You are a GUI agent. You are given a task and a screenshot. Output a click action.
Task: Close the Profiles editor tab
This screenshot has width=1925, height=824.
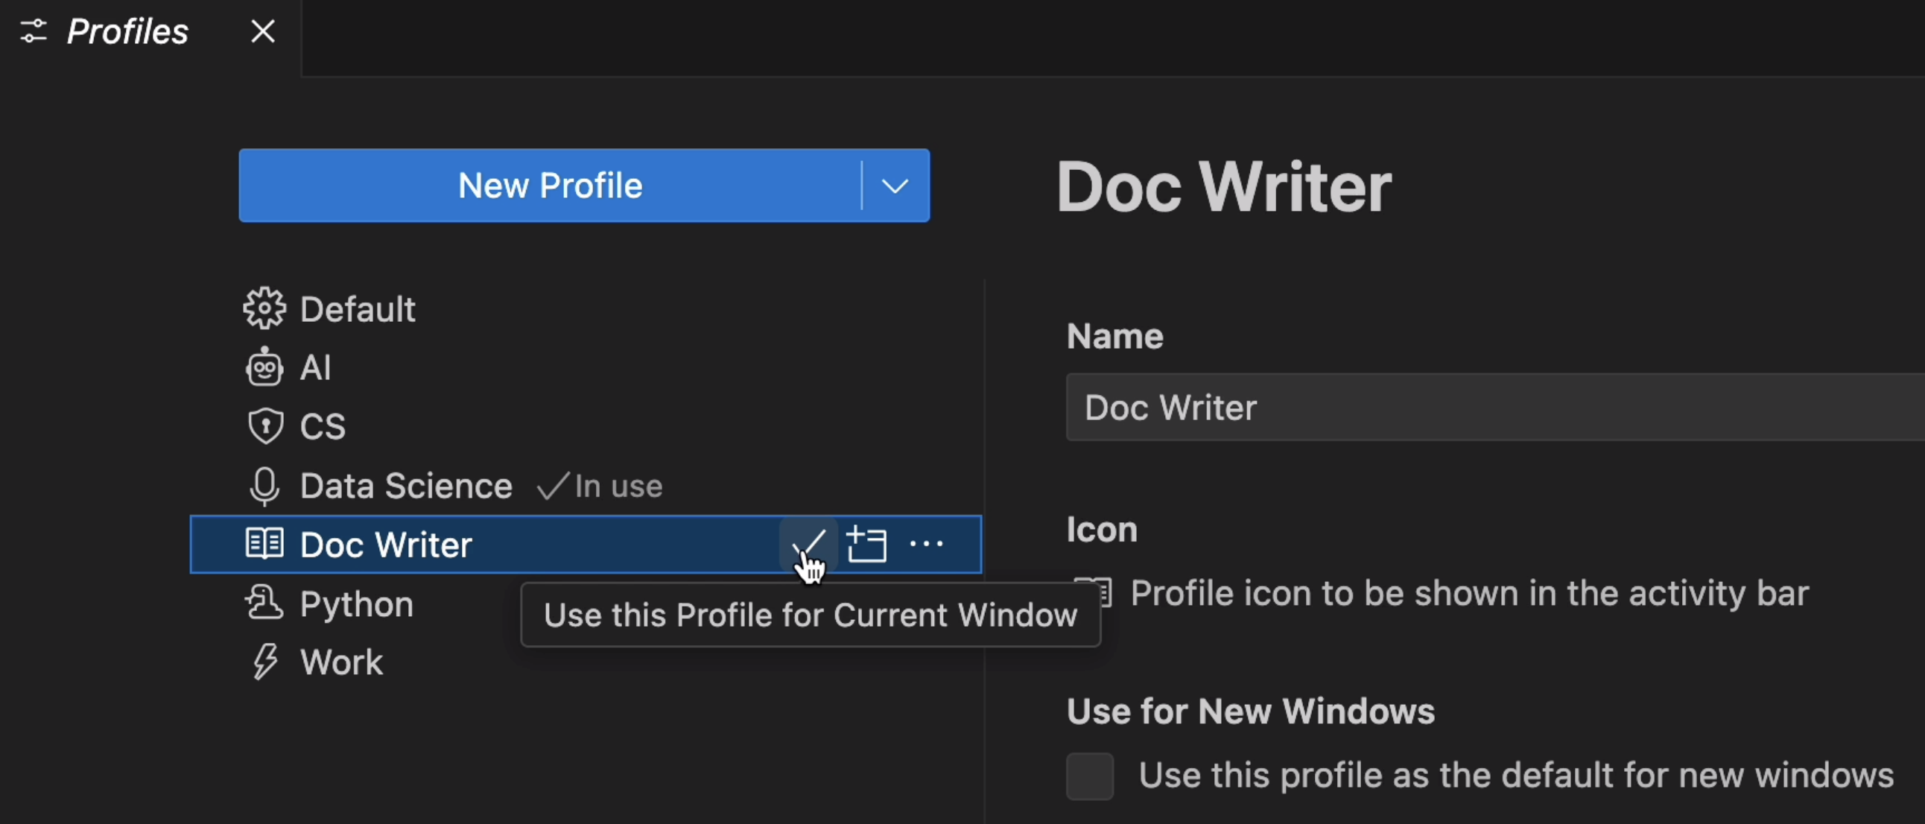tap(262, 31)
